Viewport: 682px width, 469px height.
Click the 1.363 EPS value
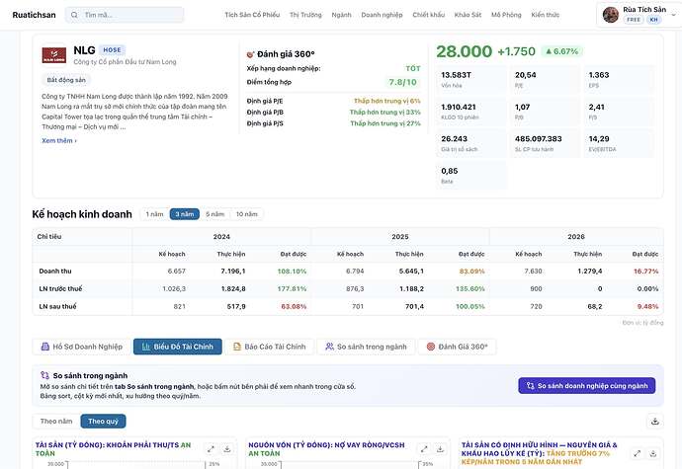[x=599, y=75]
